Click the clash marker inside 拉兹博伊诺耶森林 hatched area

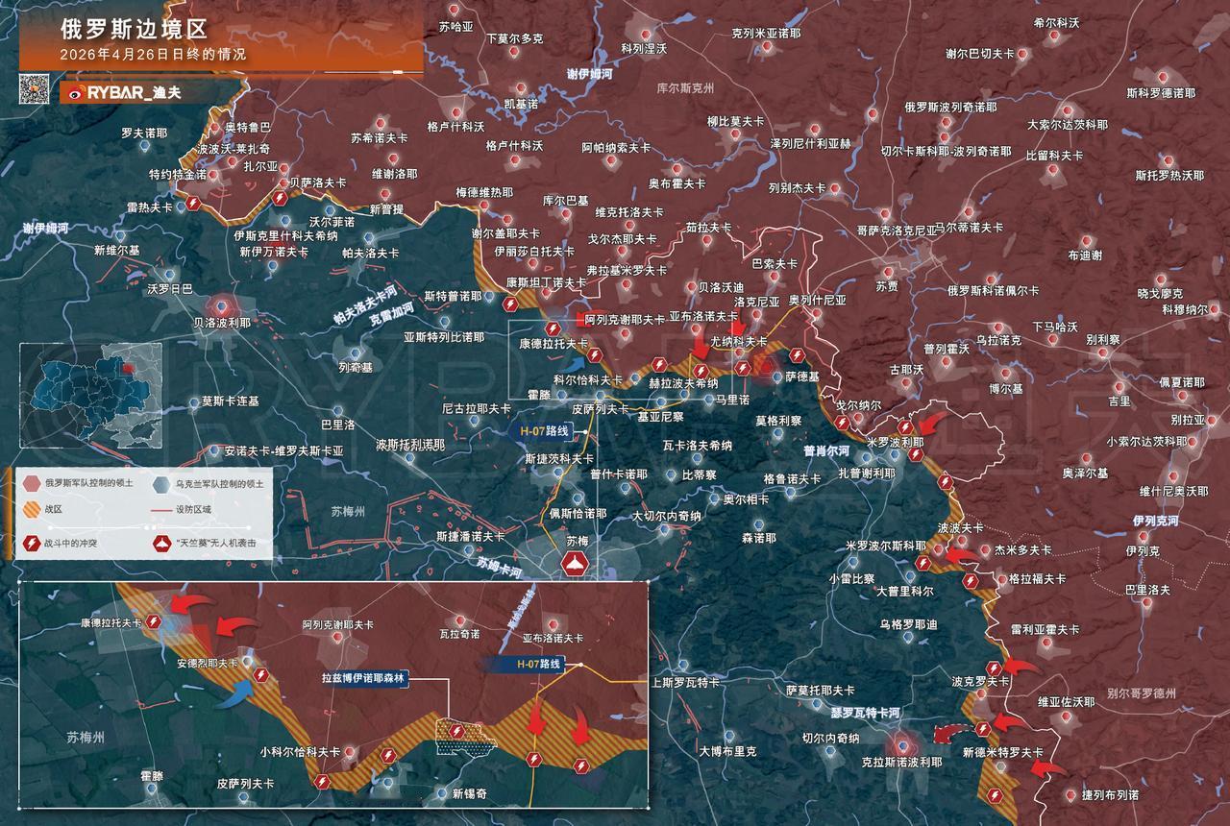coord(456,733)
